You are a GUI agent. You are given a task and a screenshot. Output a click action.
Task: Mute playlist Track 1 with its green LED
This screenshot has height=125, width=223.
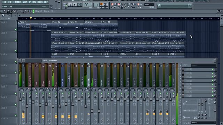pos(16,30)
